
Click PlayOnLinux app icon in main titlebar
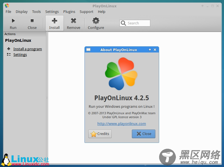[7, 6]
